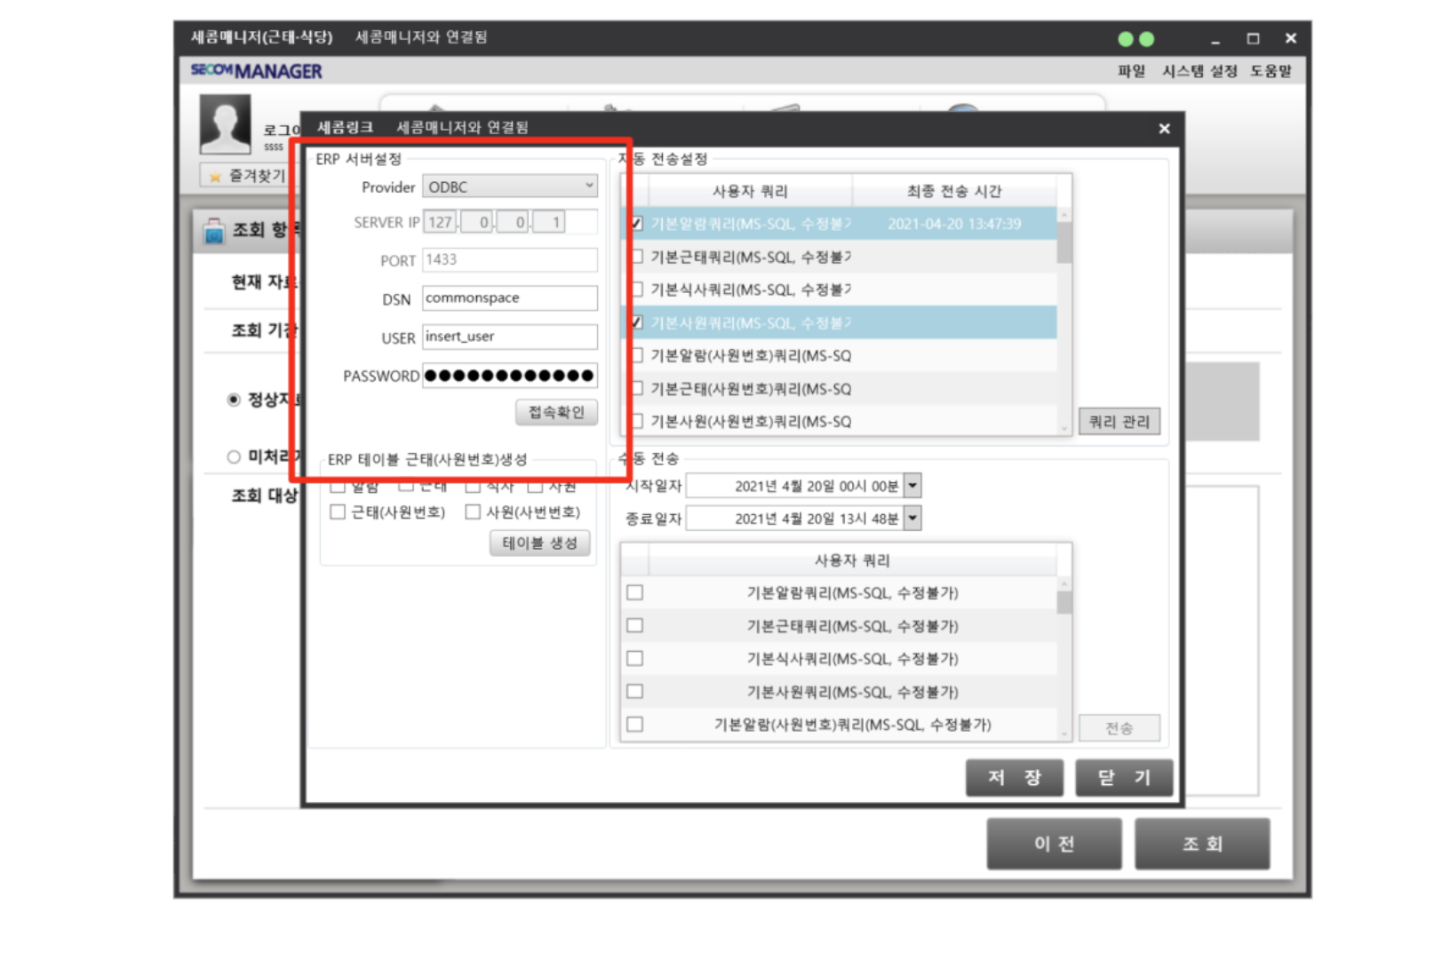Screen dimensions: 1434x968
Task: Open the 파일 menu
Action: pos(1131,71)
